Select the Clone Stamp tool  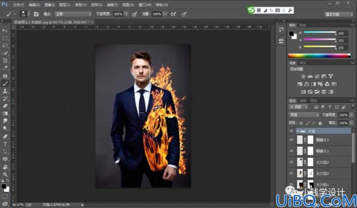[5, 91]
